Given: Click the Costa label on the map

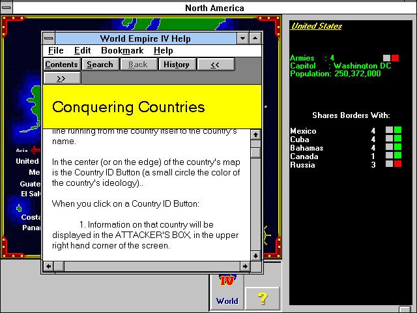Looking at the screenshot, I should 31,217.
